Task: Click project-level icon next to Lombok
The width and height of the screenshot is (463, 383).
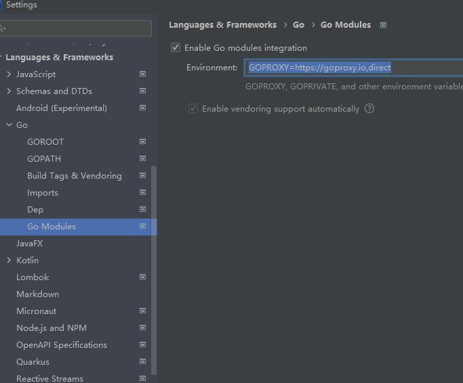Action: click(x=142, y=277)
